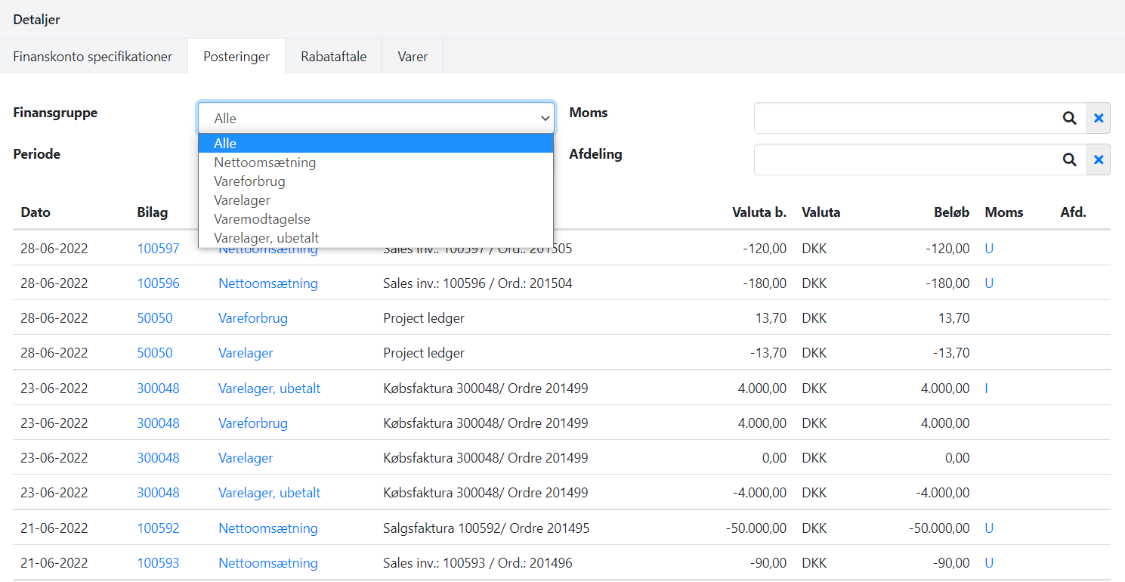
Task: Click the Dato column header
Action: (x=36, y=212)
